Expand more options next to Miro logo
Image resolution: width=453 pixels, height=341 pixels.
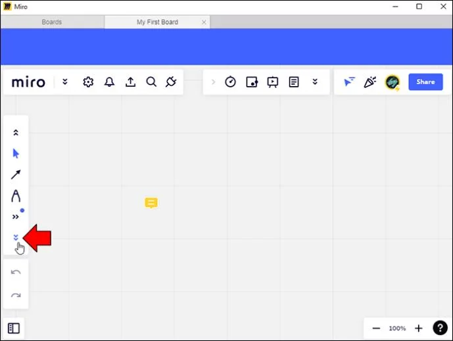pos(64,82)
